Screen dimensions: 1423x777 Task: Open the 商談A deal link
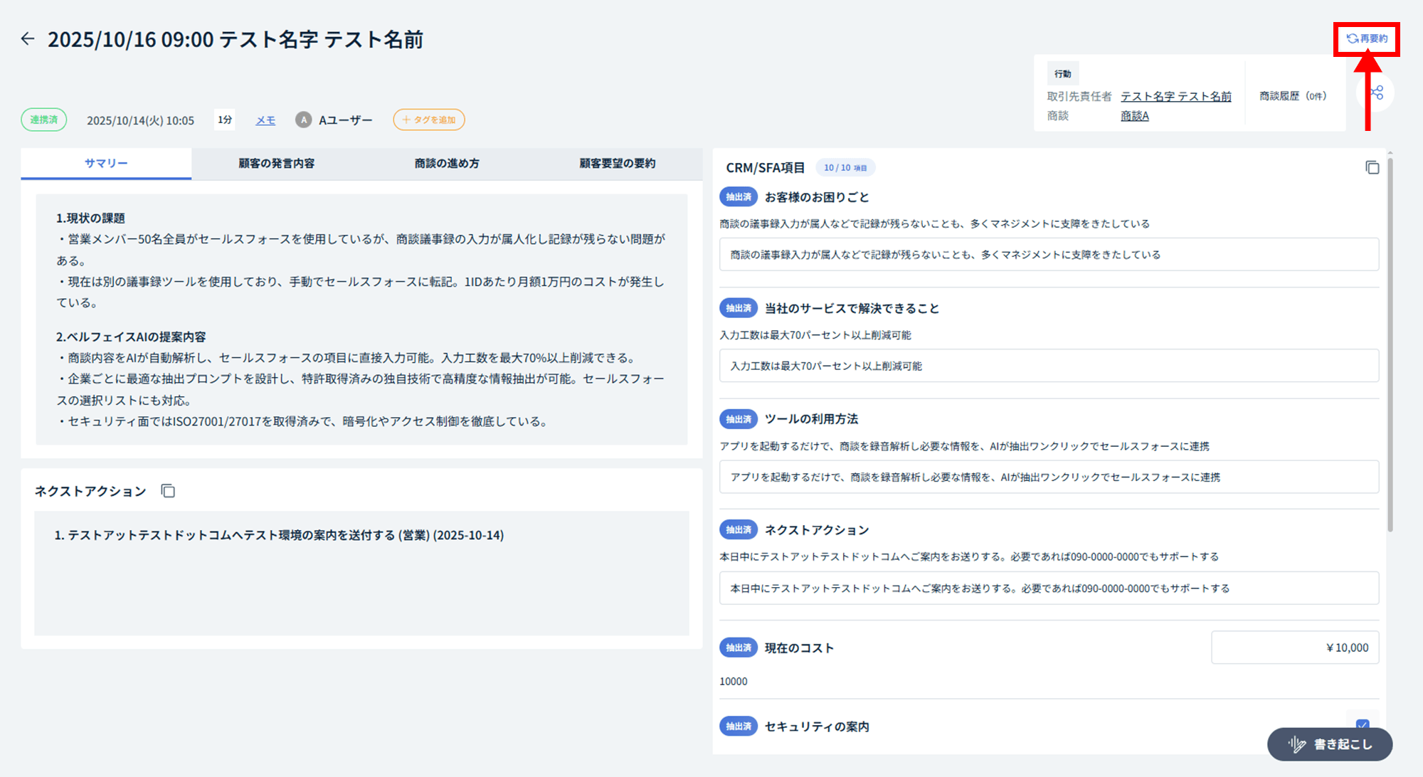(x=1134, y=116)
